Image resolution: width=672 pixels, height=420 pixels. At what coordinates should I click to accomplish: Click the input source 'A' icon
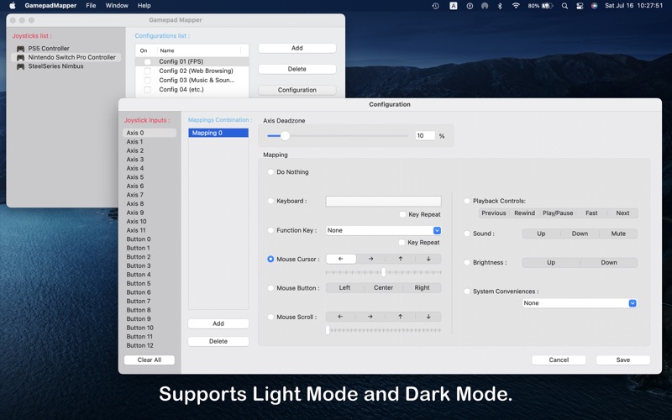pyautogui.click(x=453, y=6)
